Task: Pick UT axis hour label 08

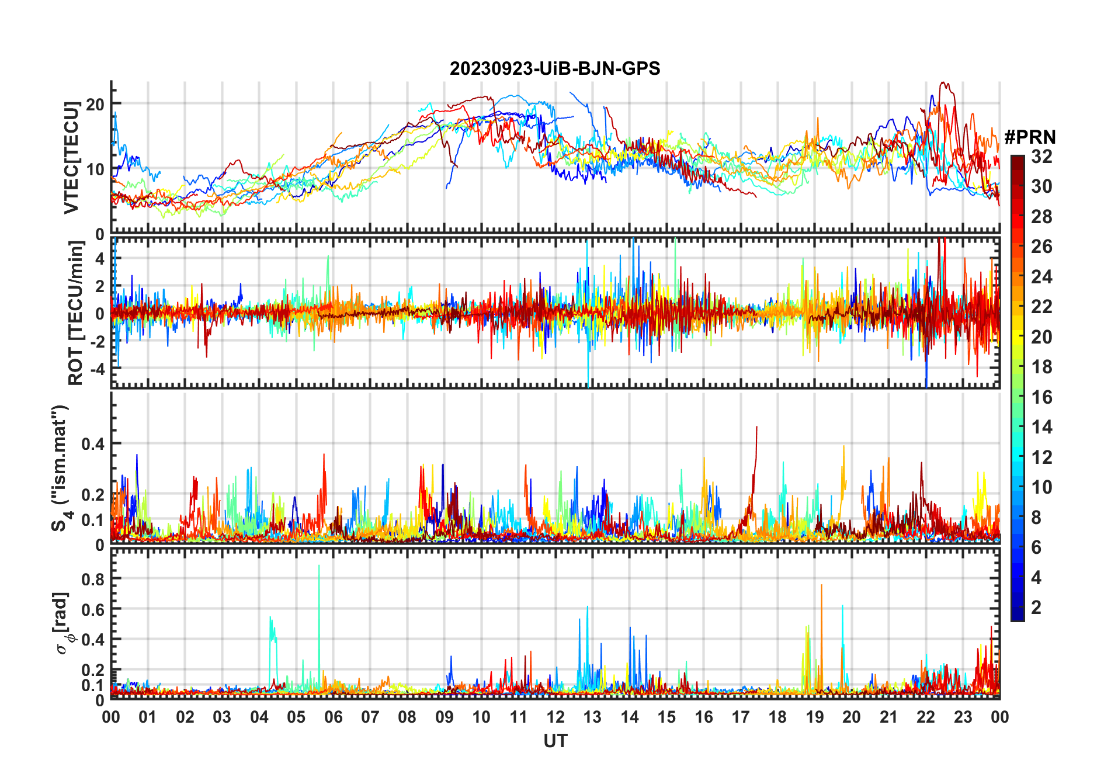Action: (407, 717)
